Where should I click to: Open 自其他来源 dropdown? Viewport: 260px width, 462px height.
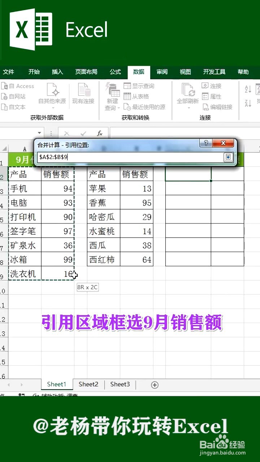(x=52, y=96)
